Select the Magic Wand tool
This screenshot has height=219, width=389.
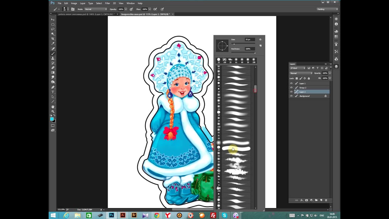(x=53, y=34)
